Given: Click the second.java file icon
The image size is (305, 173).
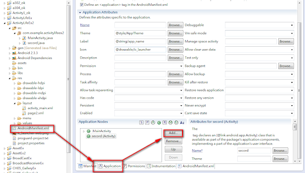Looking at the screenshot, I should (24, 43).
